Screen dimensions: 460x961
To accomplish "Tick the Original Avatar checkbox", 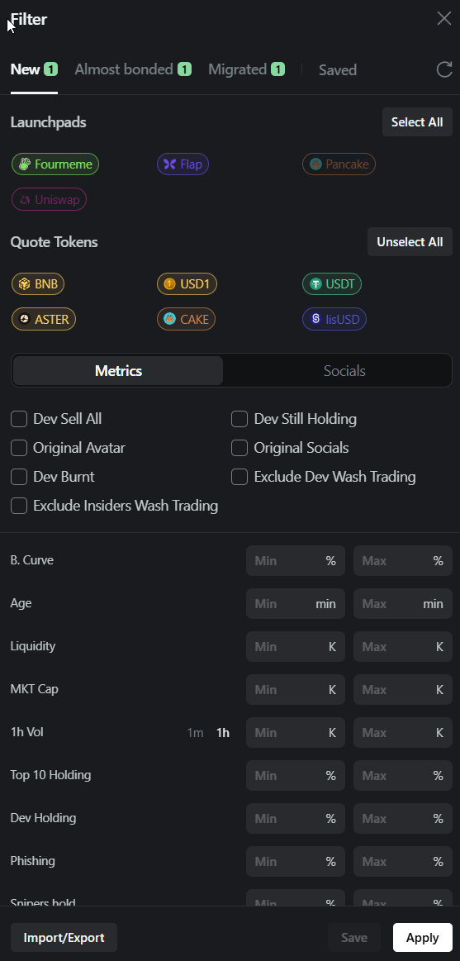I will [x=19, y=448].
